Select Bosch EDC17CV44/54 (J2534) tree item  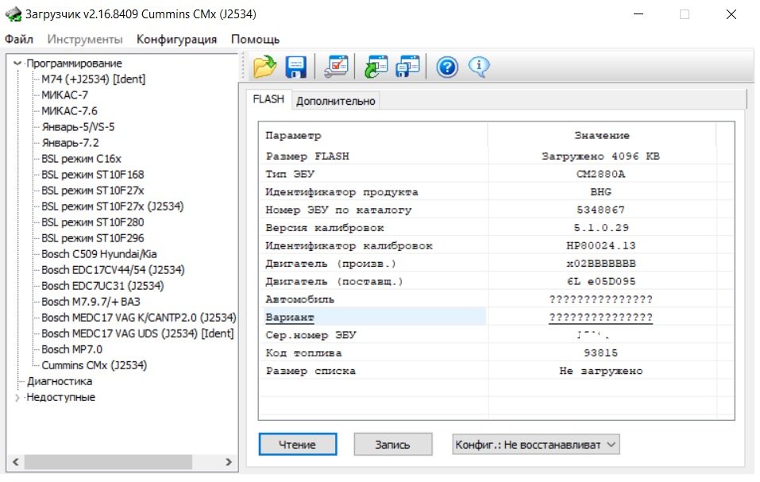[x=113, y=270]
